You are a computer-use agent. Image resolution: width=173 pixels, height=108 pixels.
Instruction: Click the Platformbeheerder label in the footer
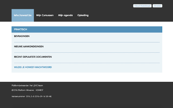20,85
